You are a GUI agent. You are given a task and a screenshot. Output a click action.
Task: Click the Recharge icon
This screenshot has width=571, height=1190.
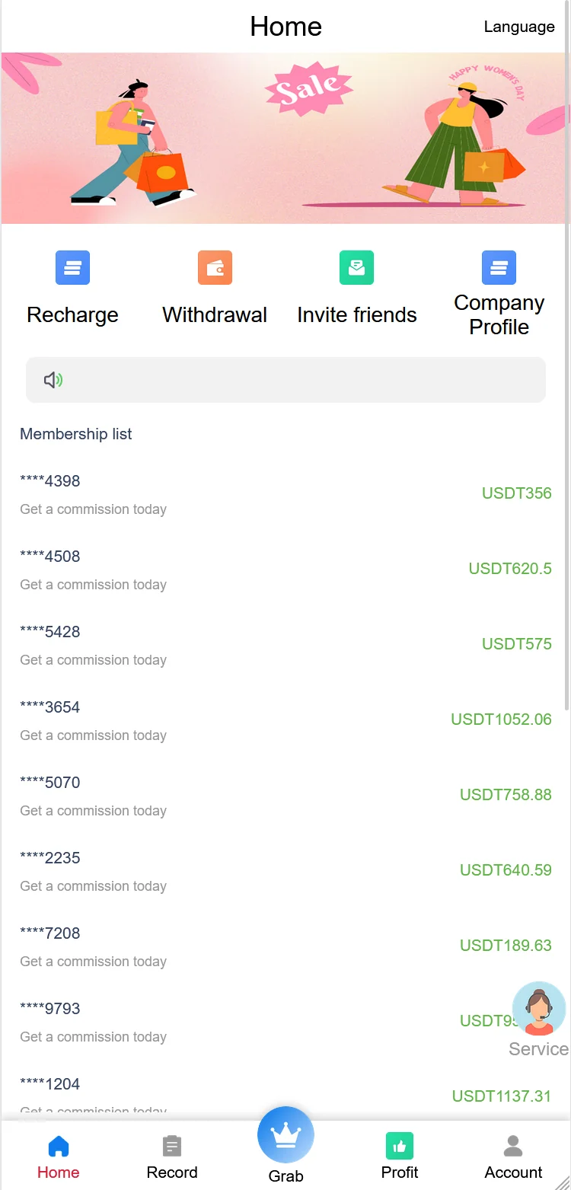pos(72,268)
